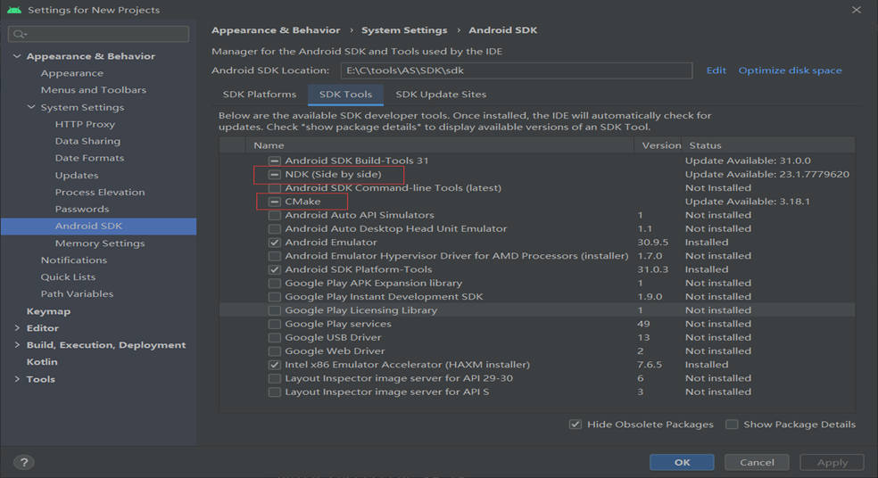This screenshot has height=478, width=878.
Task: Expand Build, Execution, Deployment node
Action: pyautogui.click(x=17, y=345)
